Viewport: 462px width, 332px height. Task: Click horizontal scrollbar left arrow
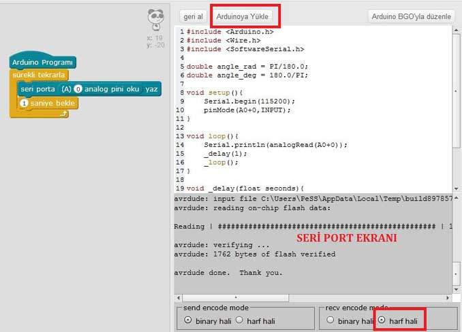pos(179,297)
